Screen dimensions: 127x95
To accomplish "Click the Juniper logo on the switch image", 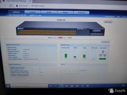I will pyautogui.click(x=21, y=28).
